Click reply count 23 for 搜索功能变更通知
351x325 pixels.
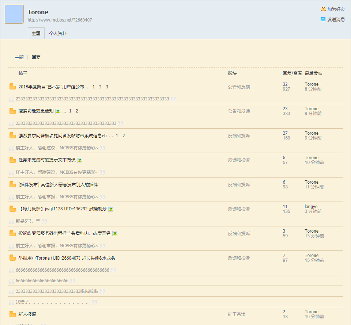(x=285, y=108)
